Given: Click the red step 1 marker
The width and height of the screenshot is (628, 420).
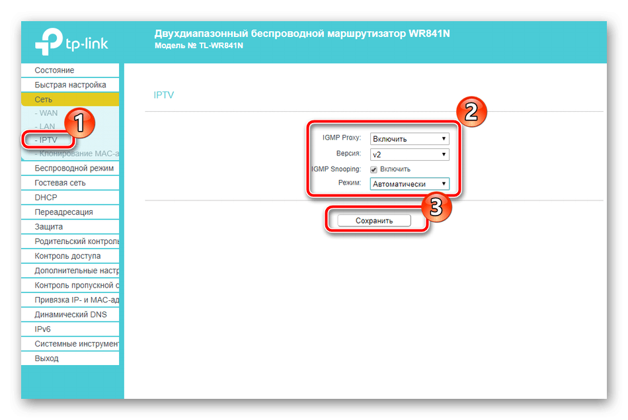Looking at the screenshot, I should [x=79, y=123].
